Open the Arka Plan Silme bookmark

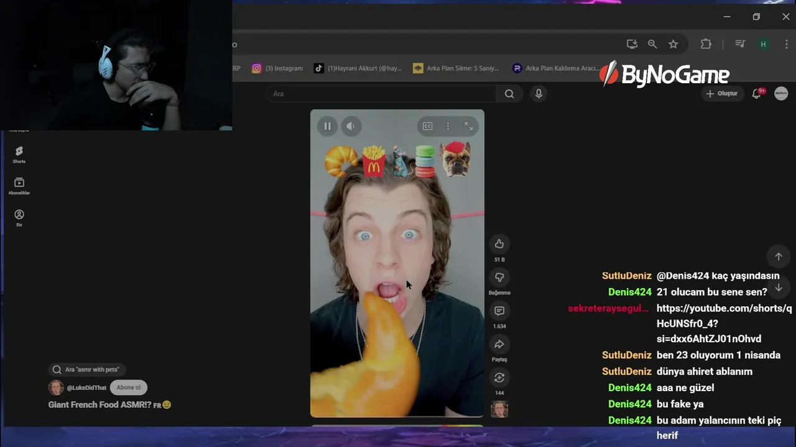click(456, 68)
